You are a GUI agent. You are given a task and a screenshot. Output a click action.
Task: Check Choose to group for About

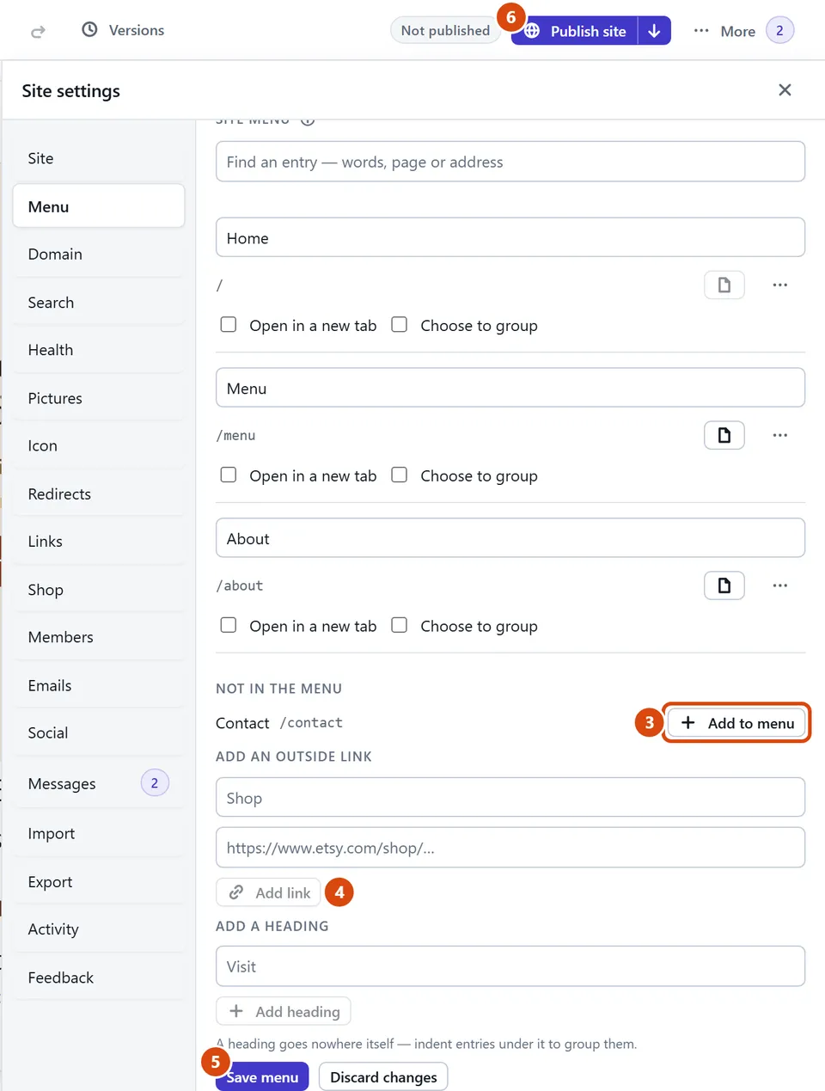400,626
